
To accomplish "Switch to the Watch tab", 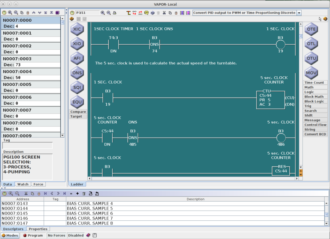I will [23, 184].
